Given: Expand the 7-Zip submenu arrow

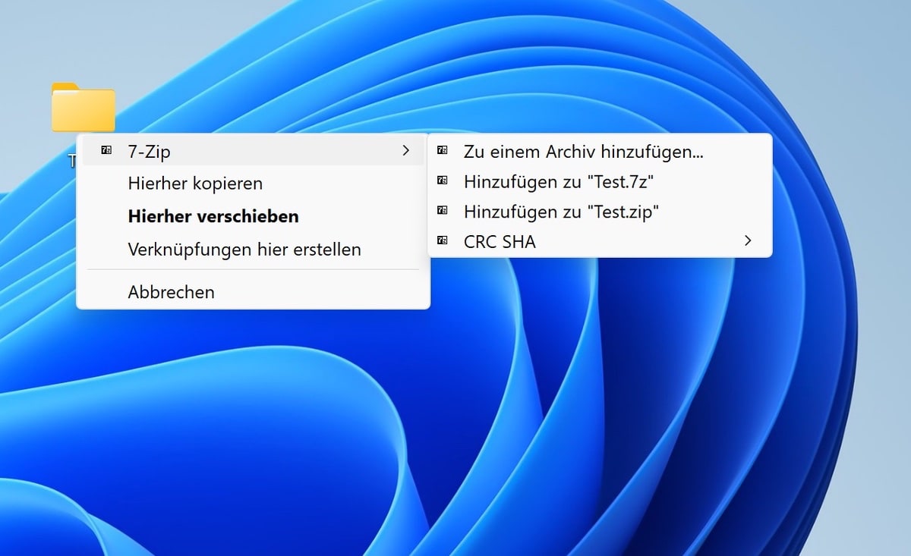Looking at the screenshot, I should 405,151.
